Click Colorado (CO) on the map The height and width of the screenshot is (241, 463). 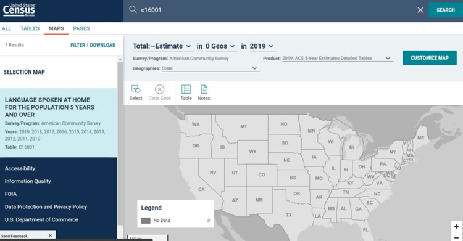tap(262, 174)
